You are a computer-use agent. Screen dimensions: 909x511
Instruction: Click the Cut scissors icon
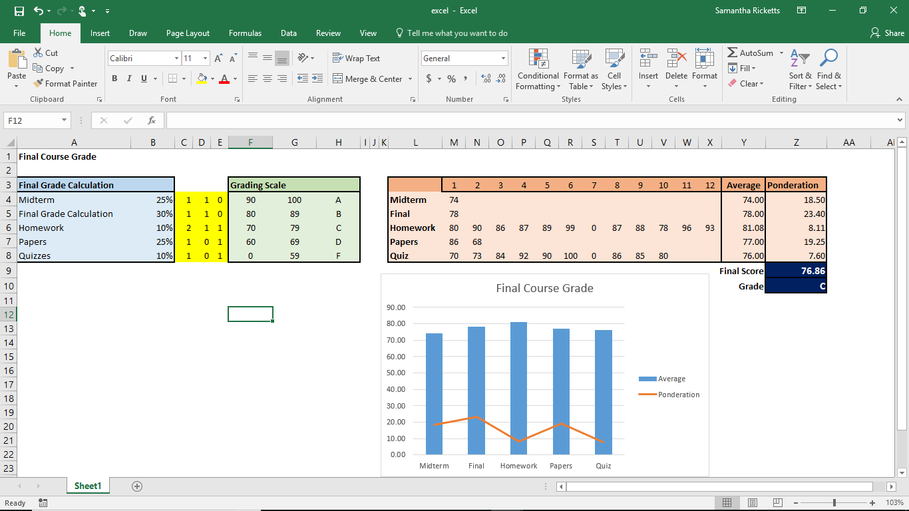38,53
